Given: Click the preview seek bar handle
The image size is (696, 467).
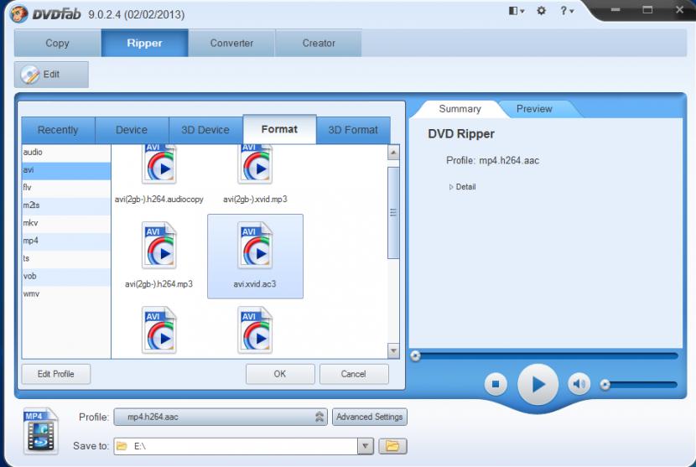Looking at the screenshot, I should pyautogui.click(x=415, y=355).
